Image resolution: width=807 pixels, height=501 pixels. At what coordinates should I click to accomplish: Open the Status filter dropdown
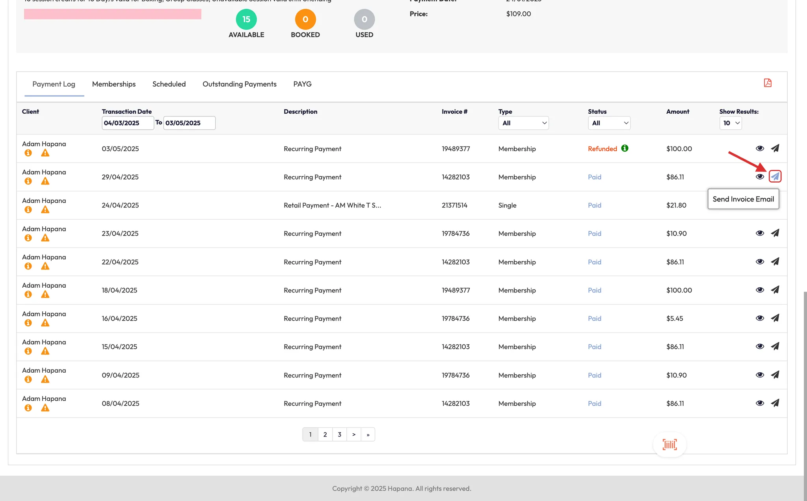(x=609, y=123)
